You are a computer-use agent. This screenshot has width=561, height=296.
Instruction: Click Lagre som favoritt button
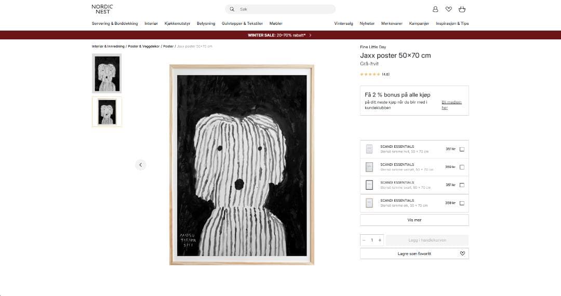pos(415,253)
